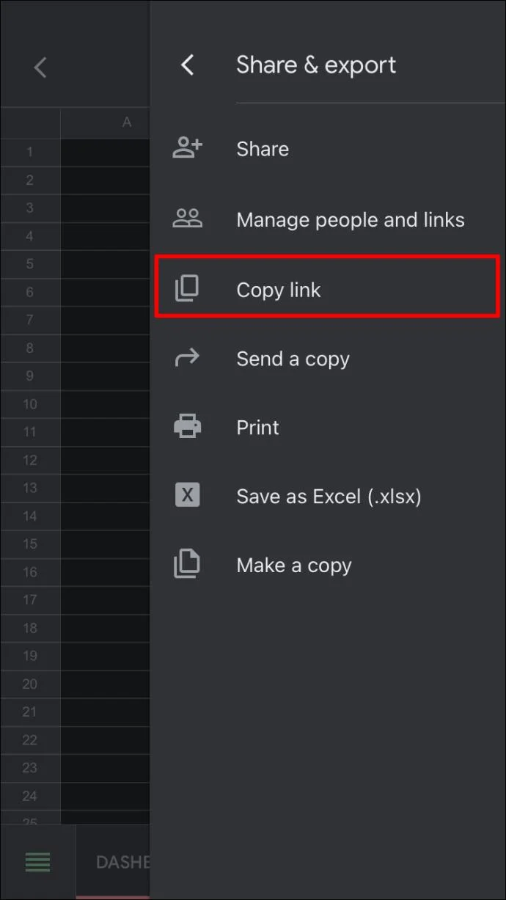Screen dimensions: 506x900
Task: Select the column A header
Action: tap(106, 122)
